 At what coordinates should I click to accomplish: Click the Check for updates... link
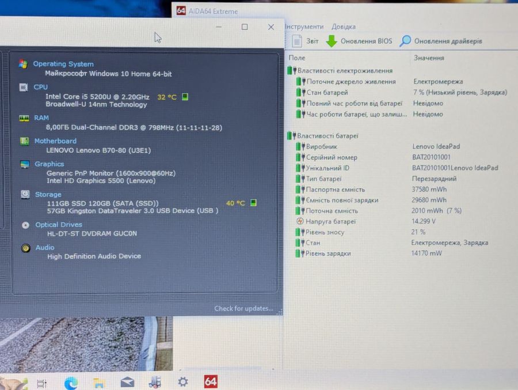coord(244,308)
